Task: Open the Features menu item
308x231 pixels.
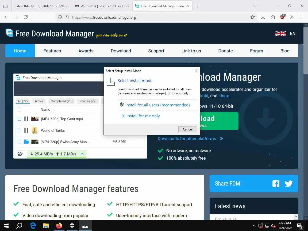Action: 52,51
